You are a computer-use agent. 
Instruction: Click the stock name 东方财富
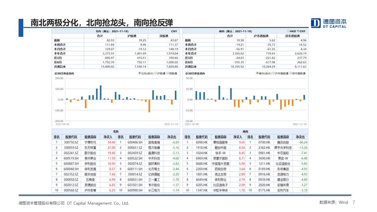[x=90, y=148]
